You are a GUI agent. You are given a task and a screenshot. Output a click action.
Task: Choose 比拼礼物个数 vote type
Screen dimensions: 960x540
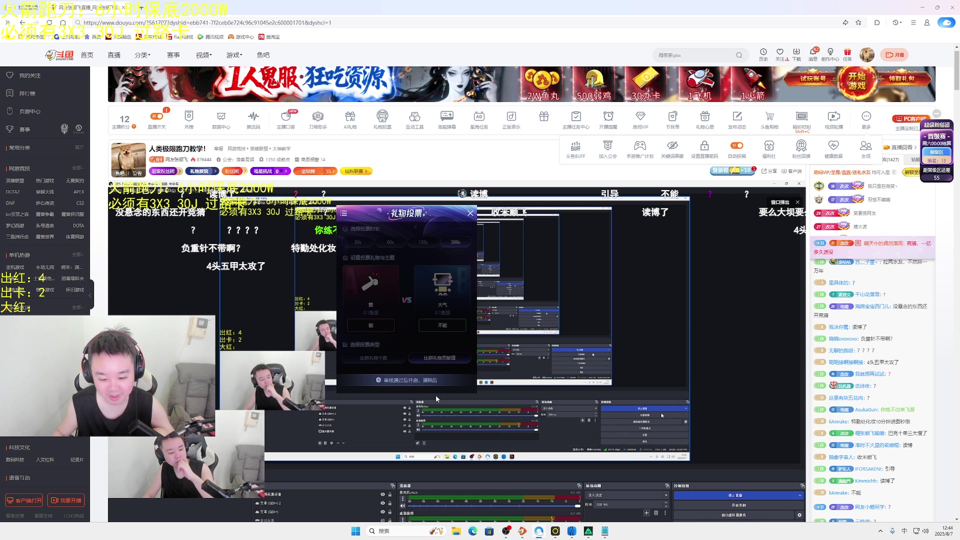point(373,358)
